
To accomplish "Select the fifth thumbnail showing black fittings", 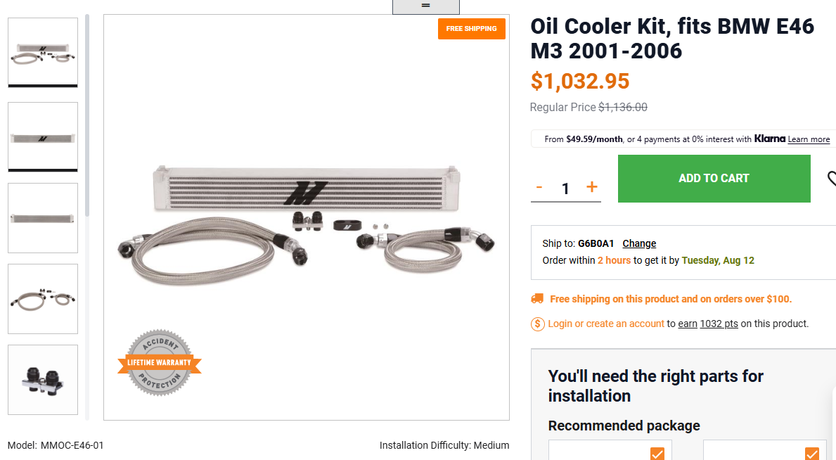I will tap(43, 380).
